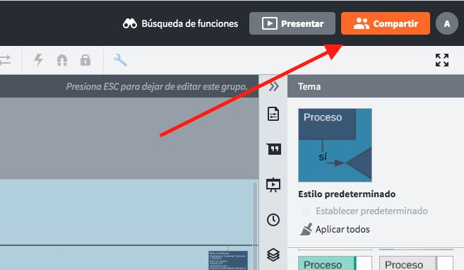Open Búsqueda de funciones feature search
This screenshot has height=270, width=464.
[x=180, y=23]
